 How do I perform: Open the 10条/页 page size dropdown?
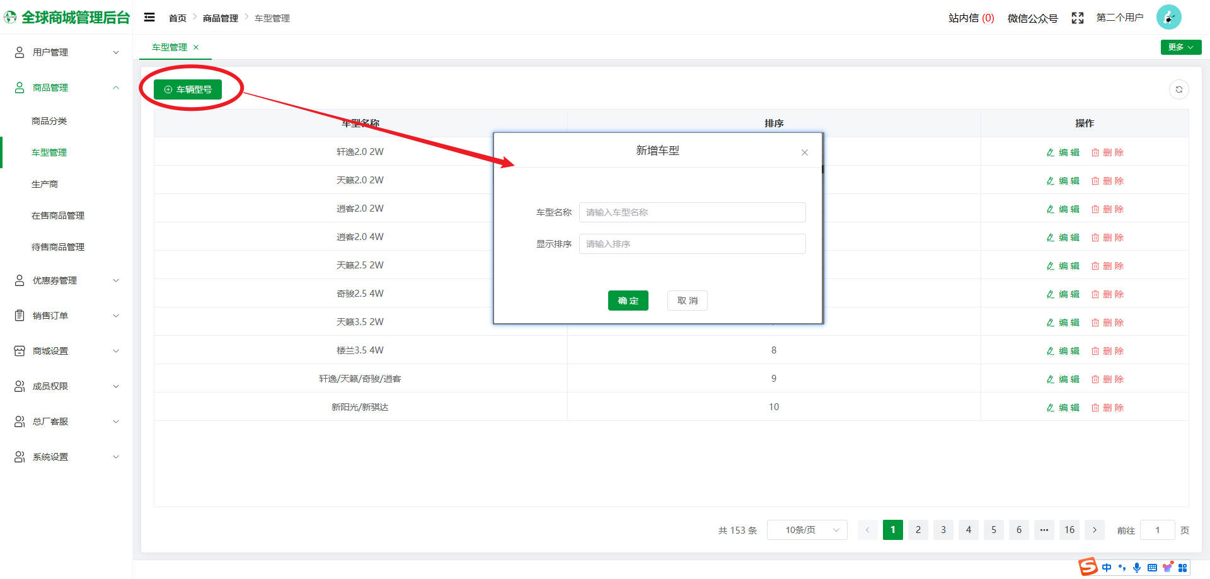tap(807, 530)
